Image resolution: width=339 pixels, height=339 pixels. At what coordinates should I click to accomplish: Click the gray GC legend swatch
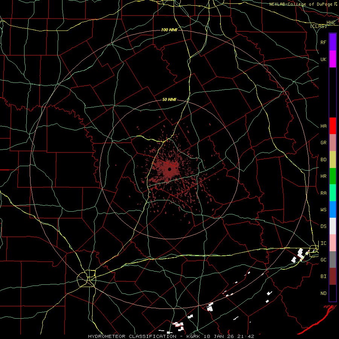[333, 260]
